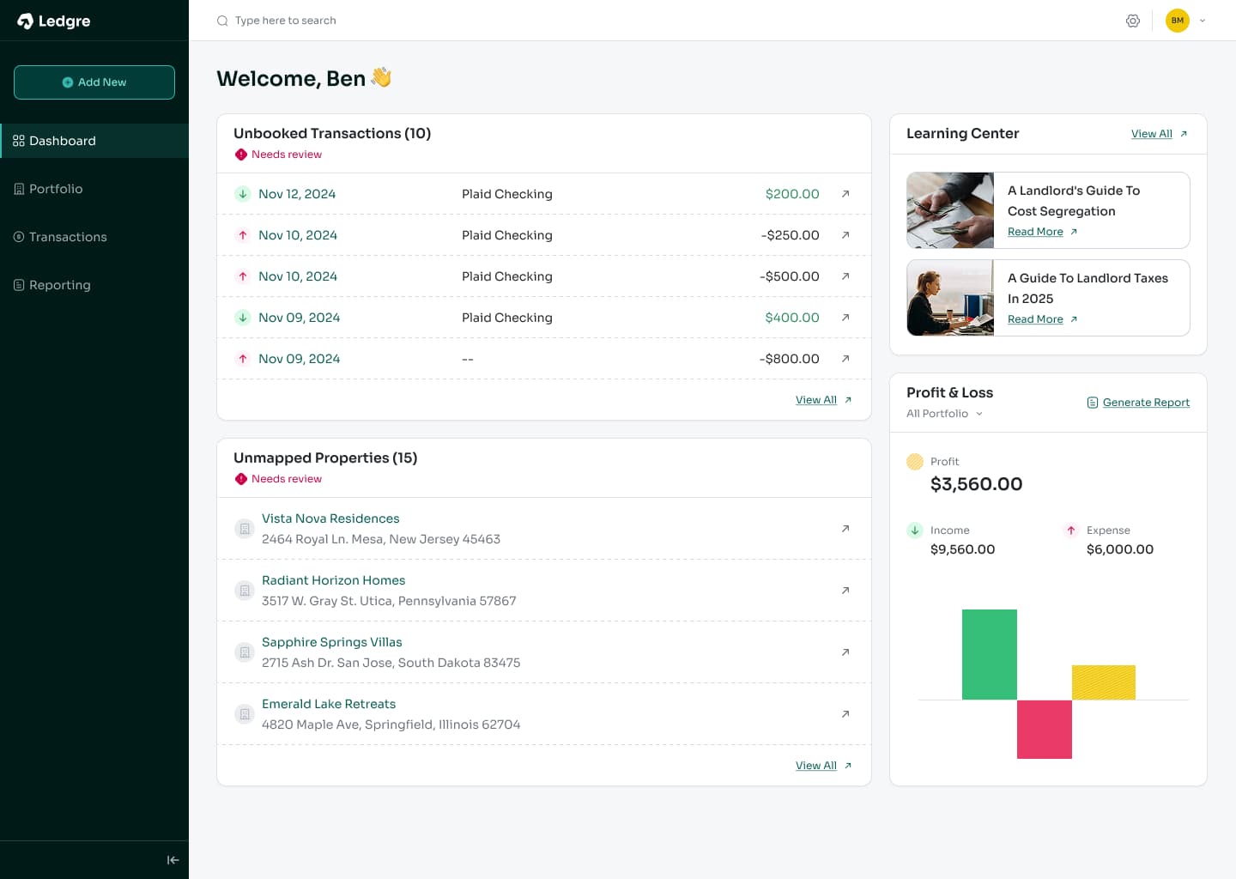Viewport: 1236px width, 879px height.
Task: Select Transactions in the sidebar menu
Action: click(x=68, y=237)
